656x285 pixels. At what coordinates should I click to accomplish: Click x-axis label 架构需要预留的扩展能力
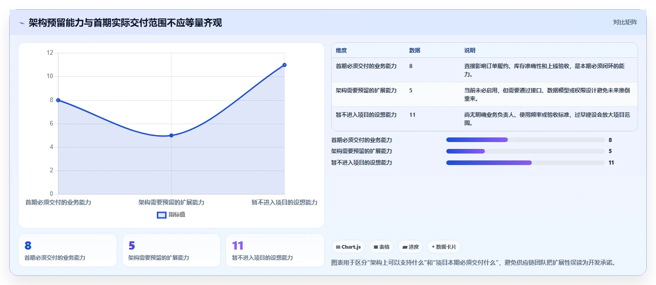pos(171,202)
